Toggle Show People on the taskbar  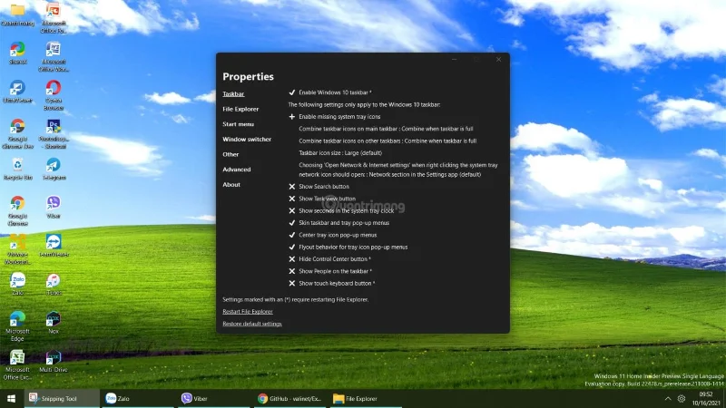330,271
